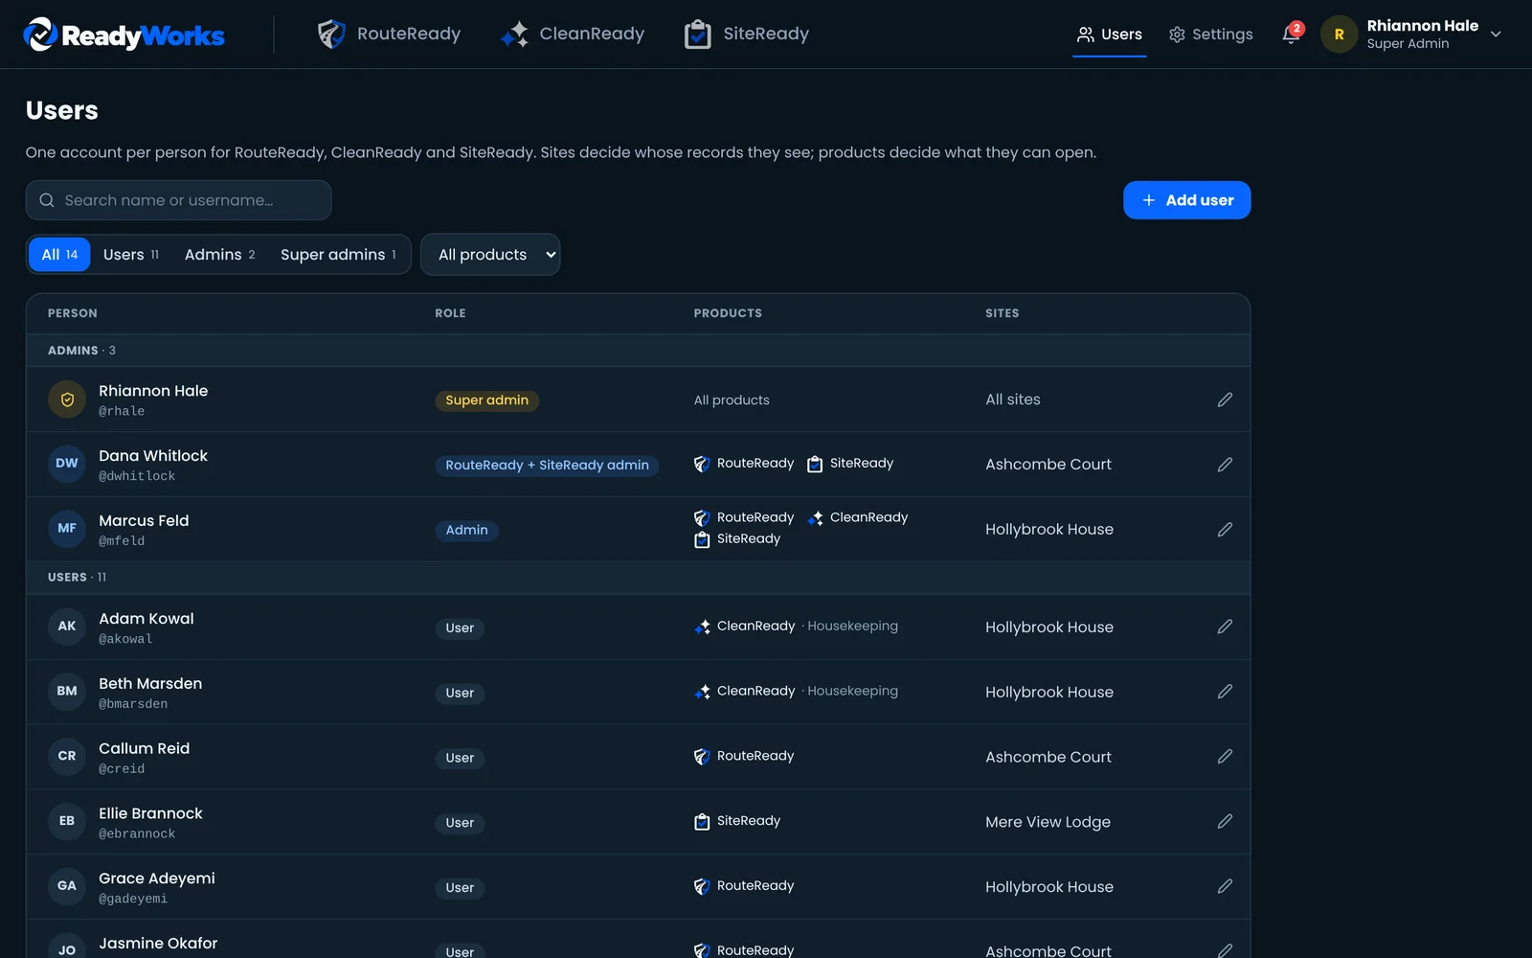Click the Super admin role badge
Viewport: 1532px width, 958px height.
coord(486,400)
